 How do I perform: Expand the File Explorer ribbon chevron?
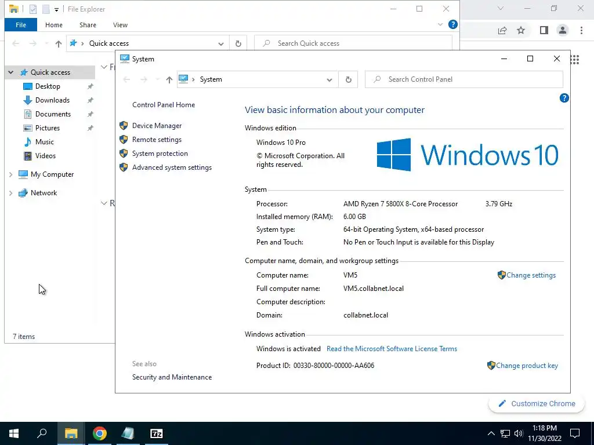click(440, 24)
